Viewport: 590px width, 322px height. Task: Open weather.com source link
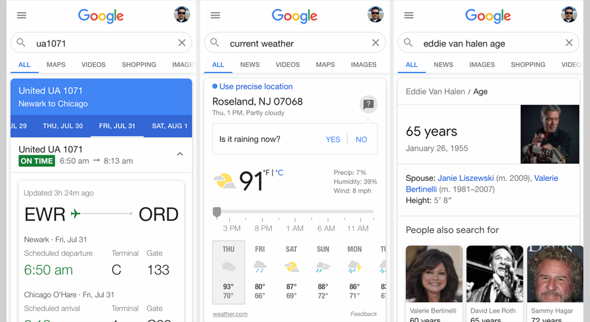230,314
